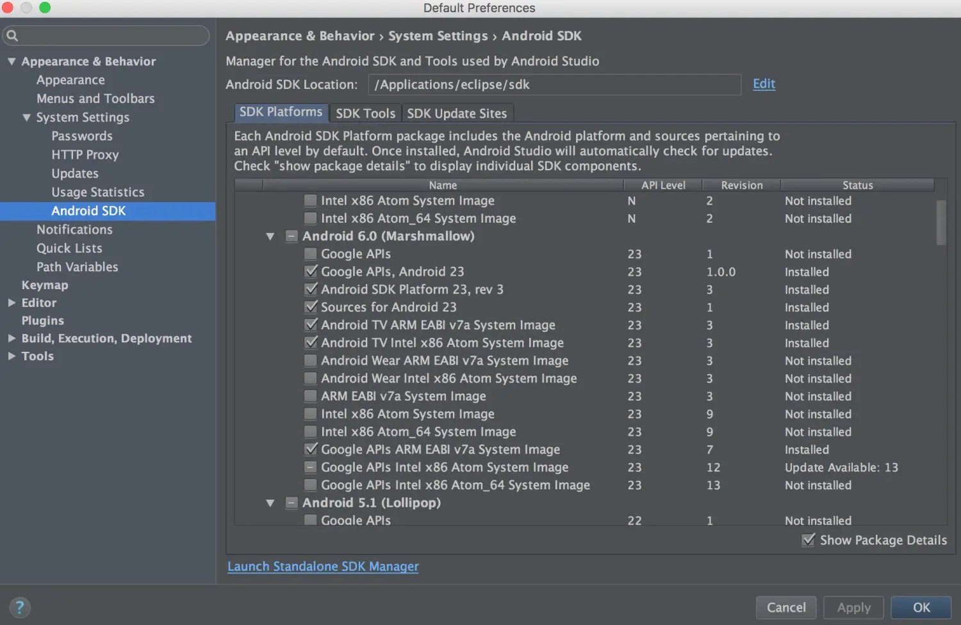Confirm with the OK button
Screen dimensions: 961x625
point(921,607)
